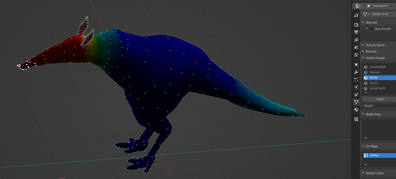
Task: Click the UV Maps panel title
Action: (372, 146)
